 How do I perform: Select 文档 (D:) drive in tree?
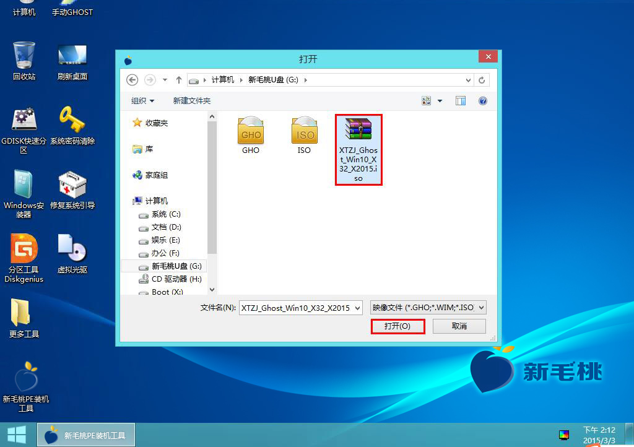tap(160, 227)
